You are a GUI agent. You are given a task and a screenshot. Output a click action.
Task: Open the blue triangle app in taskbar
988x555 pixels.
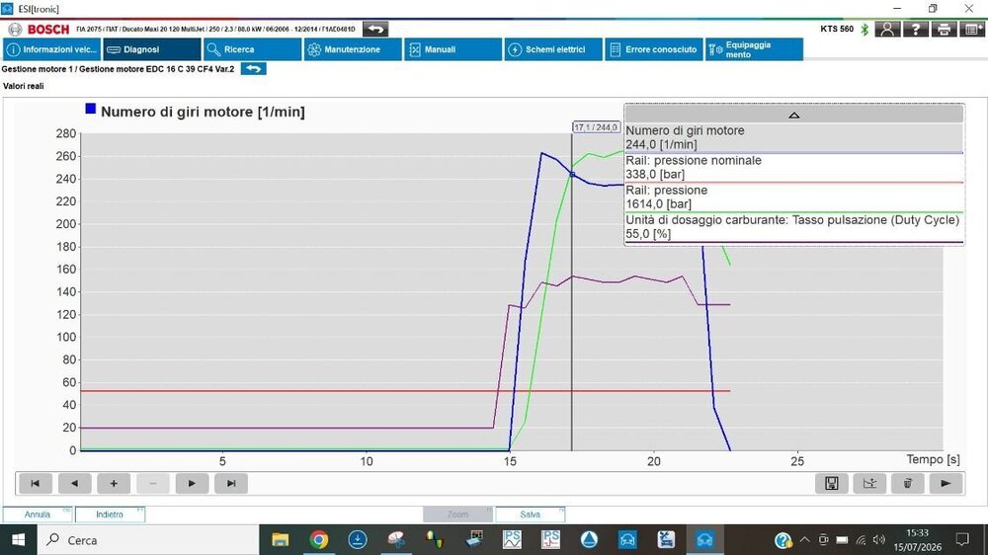pyautogui.click(x=589, y=540)
